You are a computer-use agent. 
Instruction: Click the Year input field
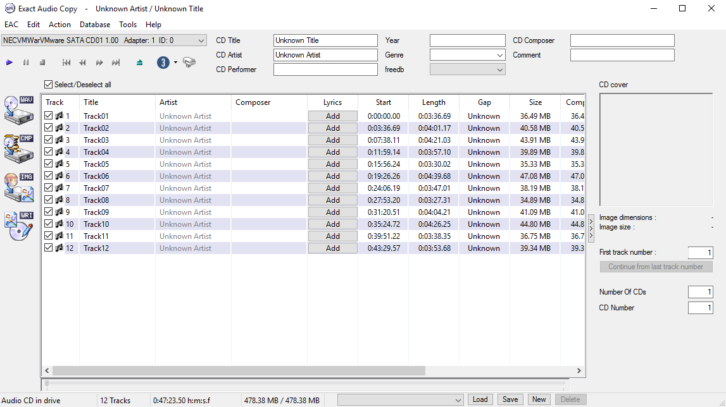[x=467, y=40]
